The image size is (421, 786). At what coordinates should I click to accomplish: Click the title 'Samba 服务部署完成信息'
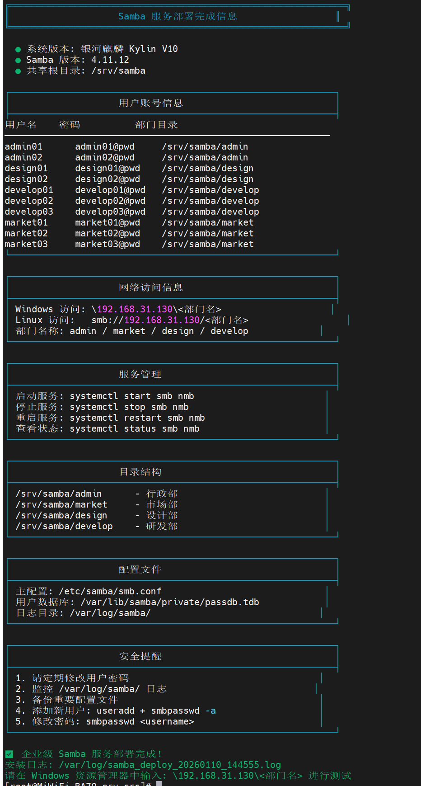pyautogui.click(x=178, y=16)
